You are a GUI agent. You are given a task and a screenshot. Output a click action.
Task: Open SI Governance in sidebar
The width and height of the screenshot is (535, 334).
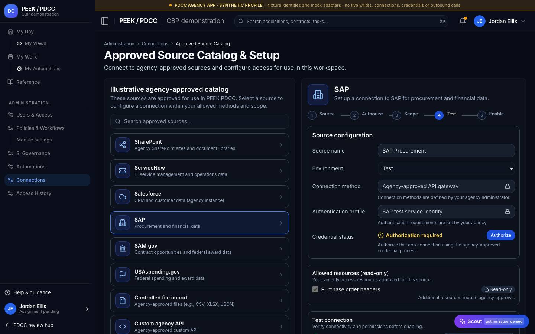click(47, 153)
